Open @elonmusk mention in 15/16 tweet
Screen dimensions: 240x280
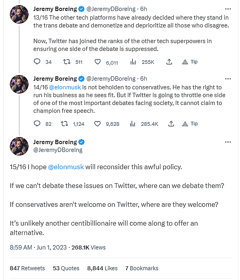[66, 167]
